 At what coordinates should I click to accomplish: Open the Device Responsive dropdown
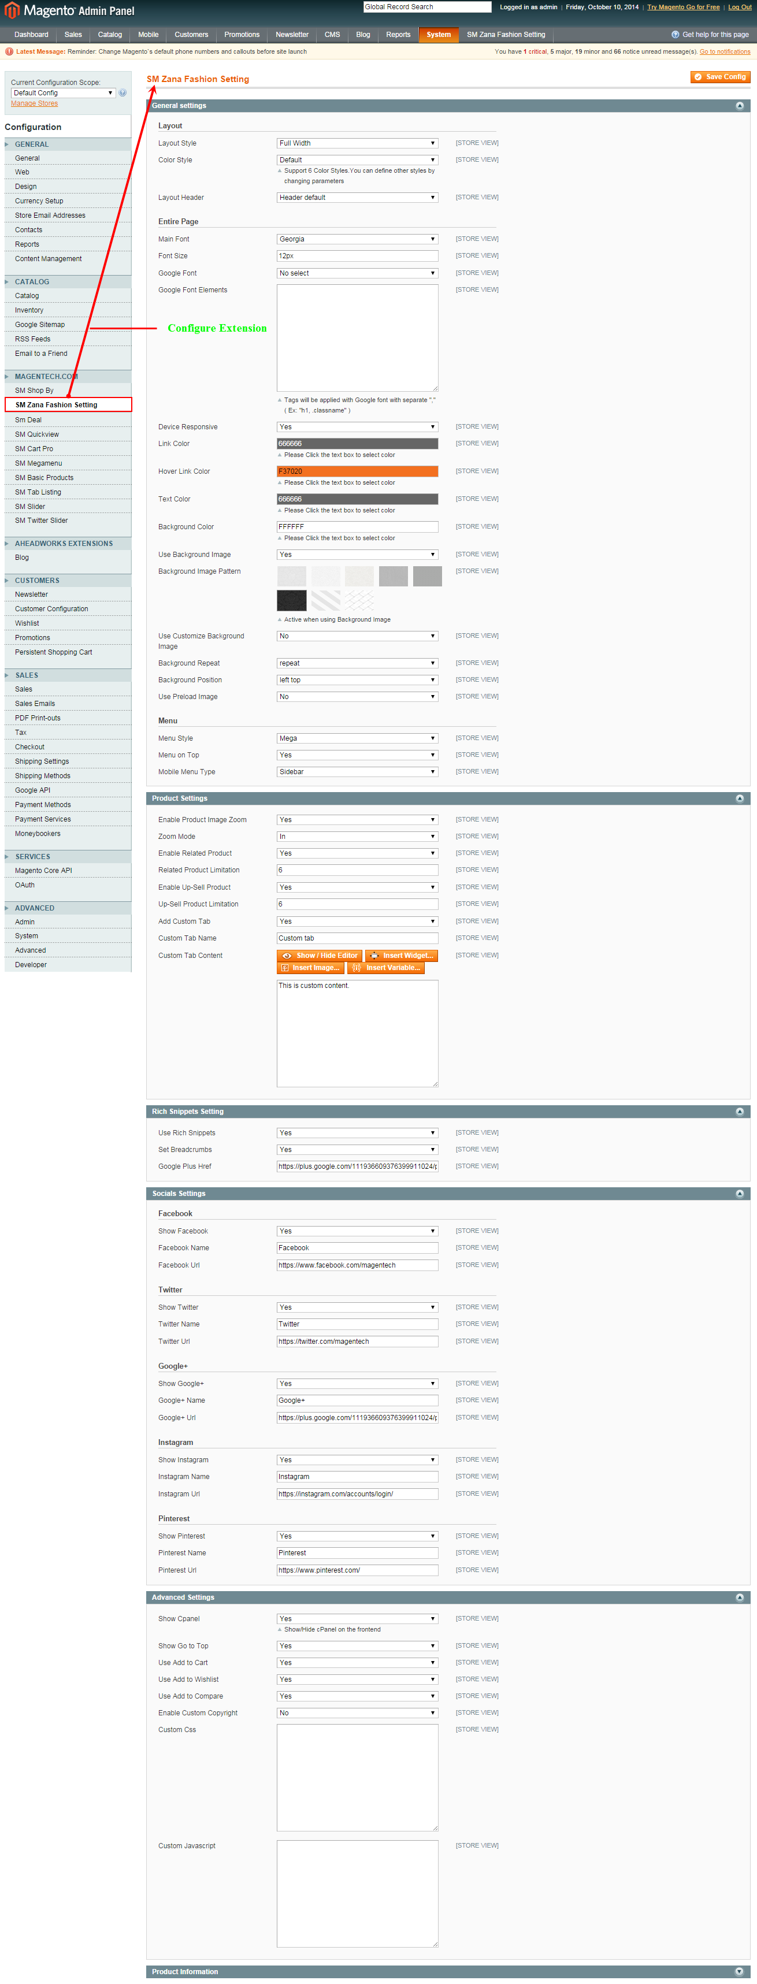(x=357, y=427)
